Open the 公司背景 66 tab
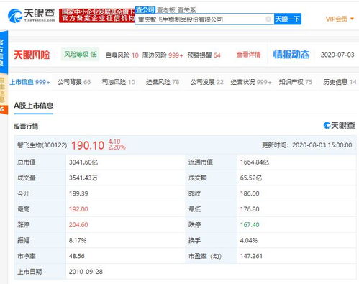The width and height of the screenshot is (359, 284). (x=74, y=82)
